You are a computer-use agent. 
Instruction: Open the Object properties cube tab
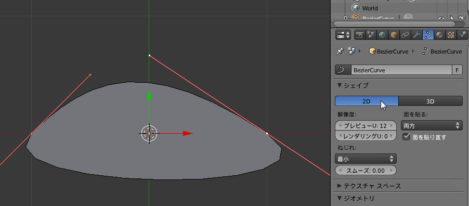pos(394,35)
